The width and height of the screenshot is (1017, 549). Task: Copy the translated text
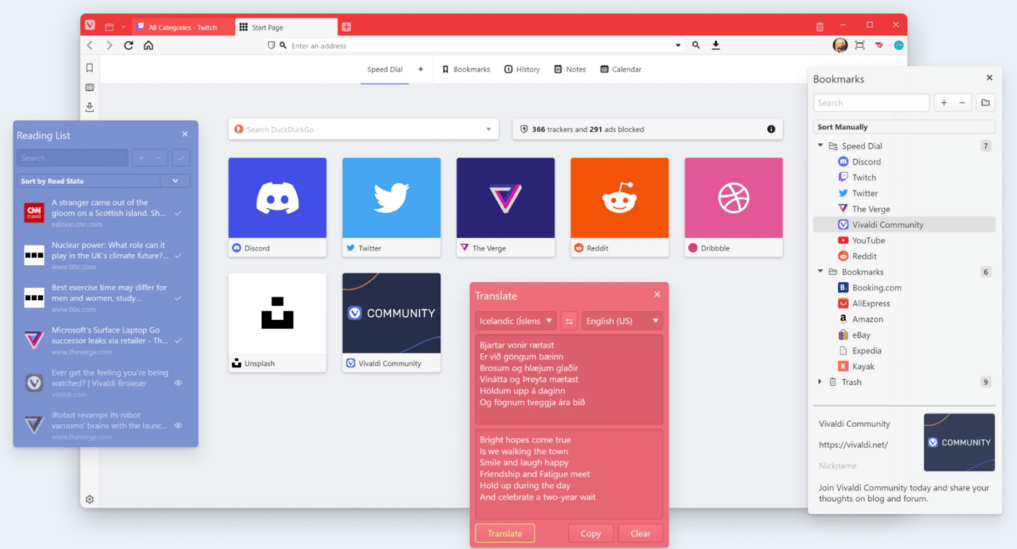tap(591, 533)
